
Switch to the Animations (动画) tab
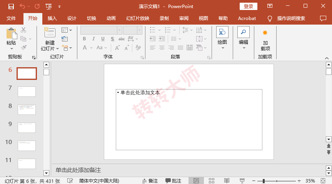point(111,18)
